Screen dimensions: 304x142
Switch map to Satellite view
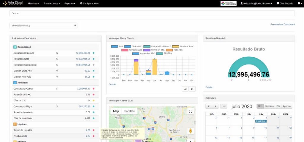pyautogui.click(x=129, y=111)
